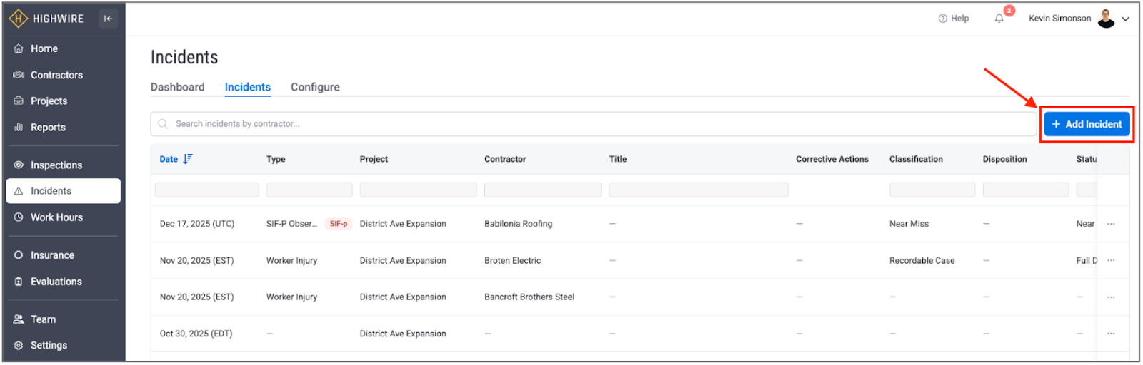Screen dimensions: 1143x365
Task: Open the notifications bell
Action: point(999,19)
